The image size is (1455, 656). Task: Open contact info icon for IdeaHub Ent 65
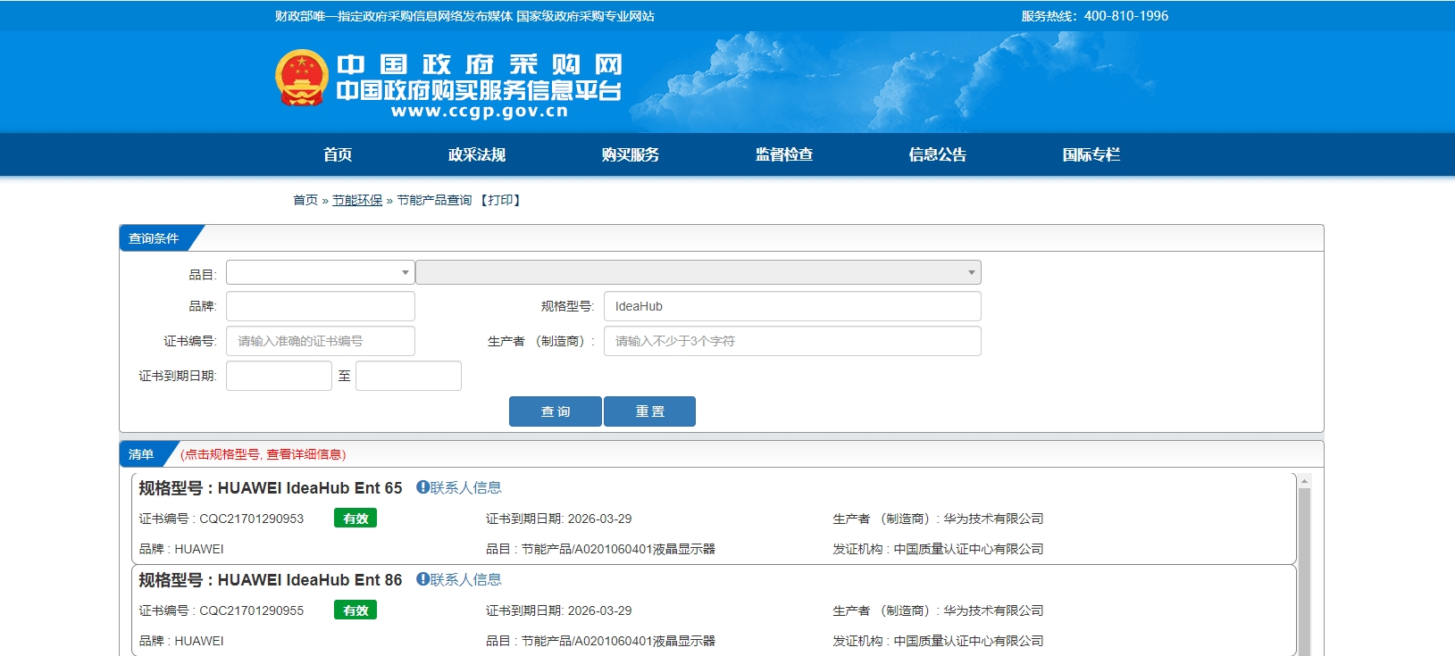[422, 487]
